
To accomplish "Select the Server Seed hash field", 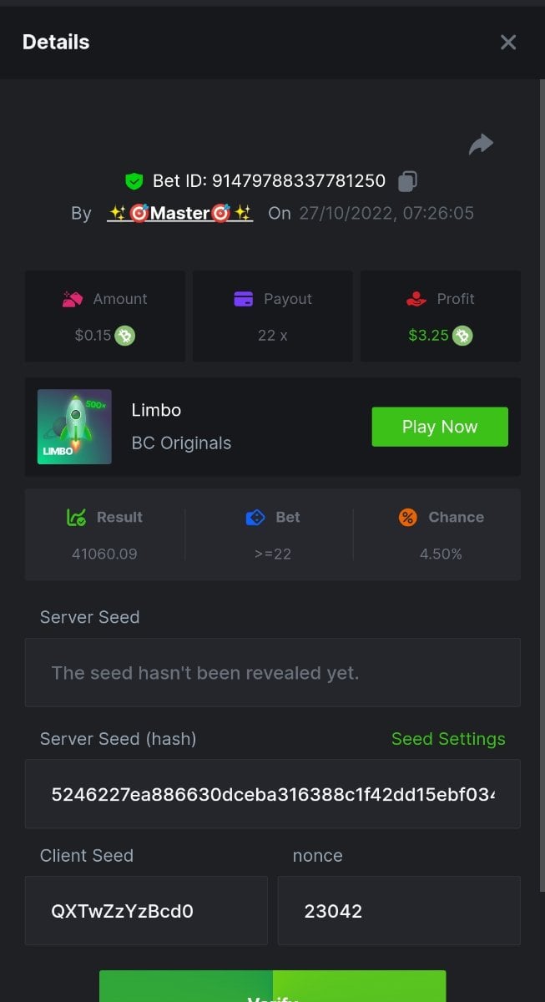I will pos(272,794).
